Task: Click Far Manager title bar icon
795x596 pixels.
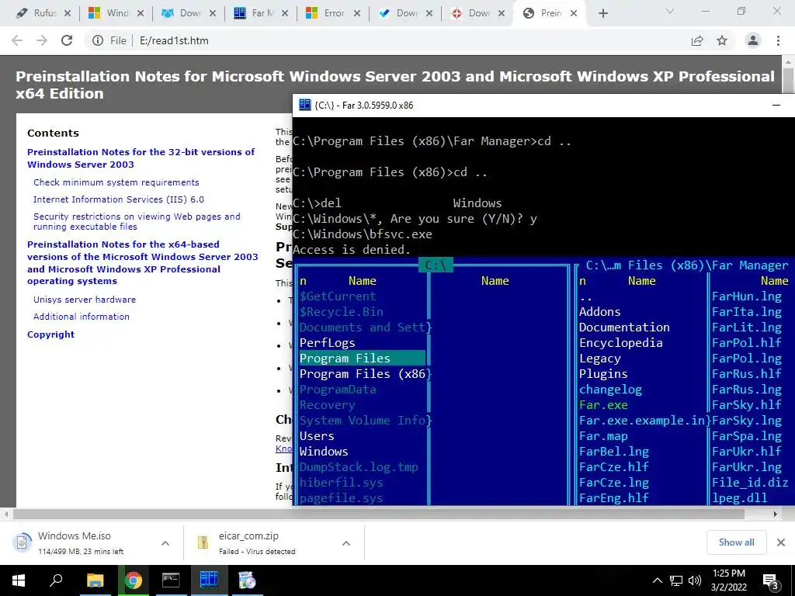Action: click(x=304, y=105)
